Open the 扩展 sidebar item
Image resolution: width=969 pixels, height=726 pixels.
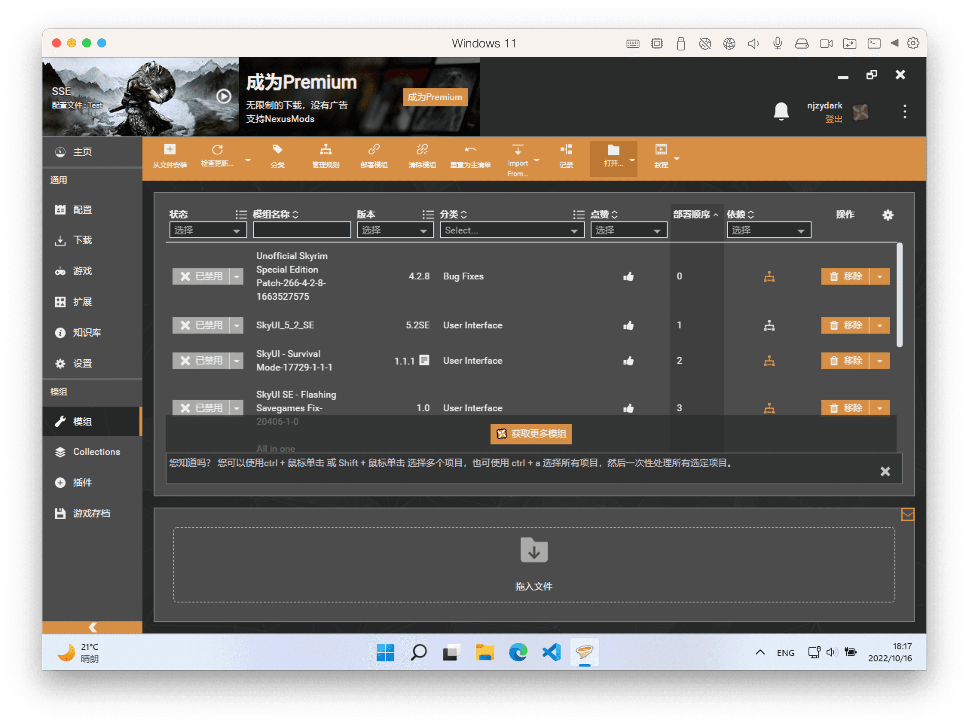point(92,302)
